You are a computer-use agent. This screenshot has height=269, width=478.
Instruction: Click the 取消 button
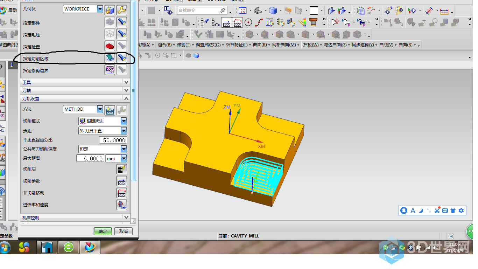123,231
